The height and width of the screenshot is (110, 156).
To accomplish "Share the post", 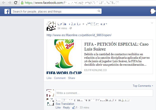I will (71, 78).
